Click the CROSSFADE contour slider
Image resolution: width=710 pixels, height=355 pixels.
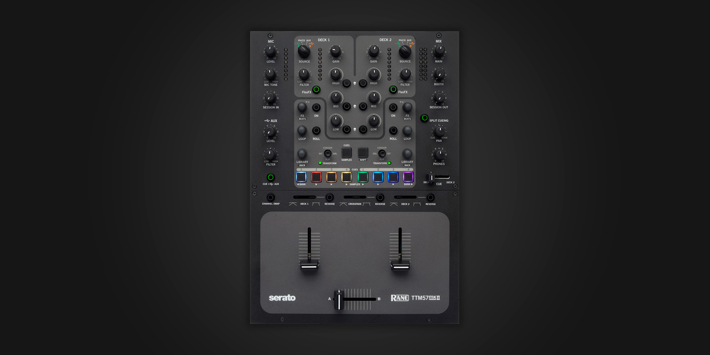(x=355, y=197)
